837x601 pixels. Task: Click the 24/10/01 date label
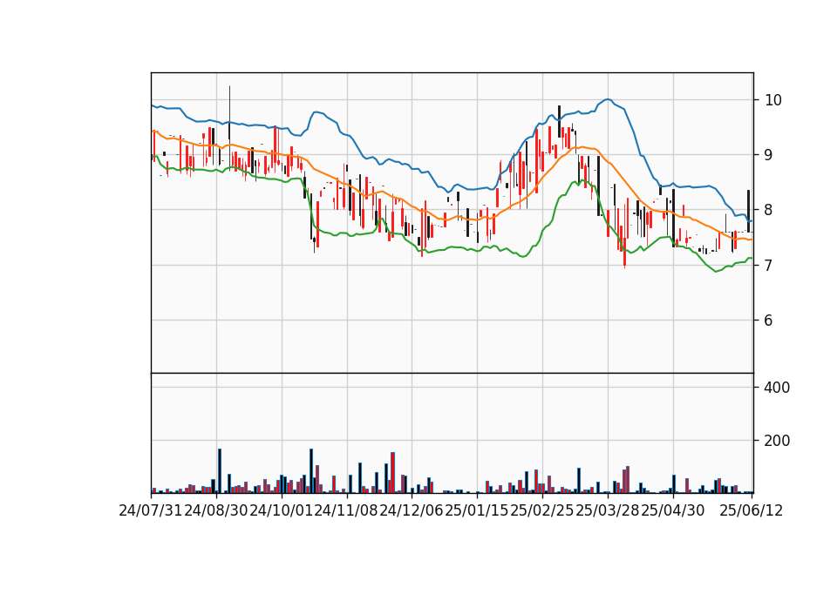click(x=282, y=510)
